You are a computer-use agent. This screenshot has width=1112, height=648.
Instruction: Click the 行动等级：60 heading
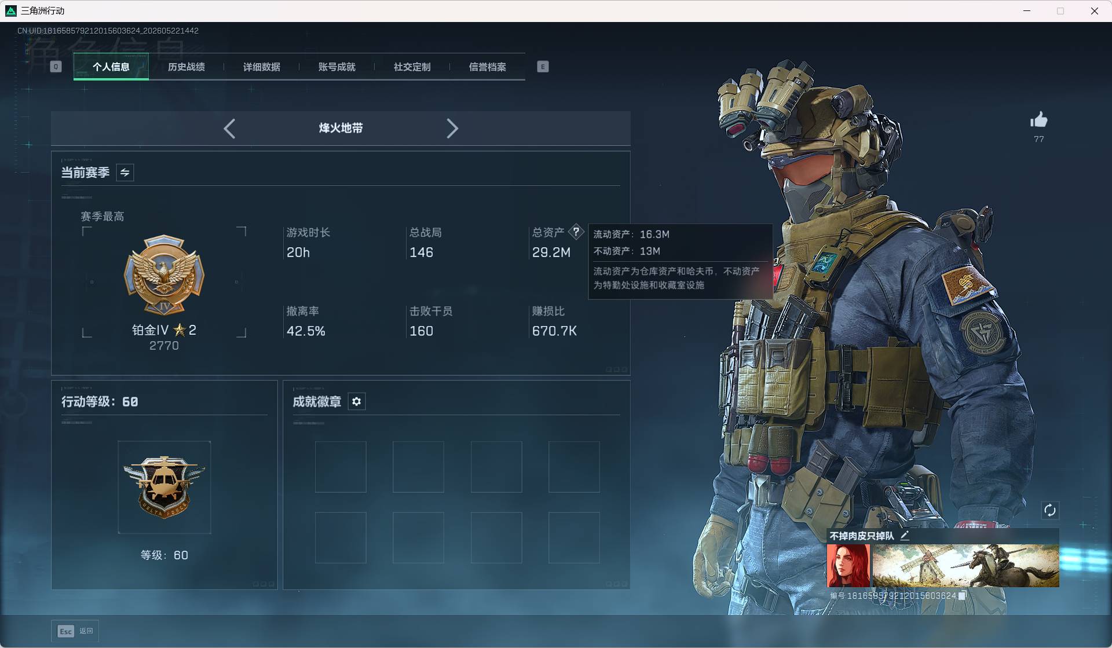click(100, 402)
